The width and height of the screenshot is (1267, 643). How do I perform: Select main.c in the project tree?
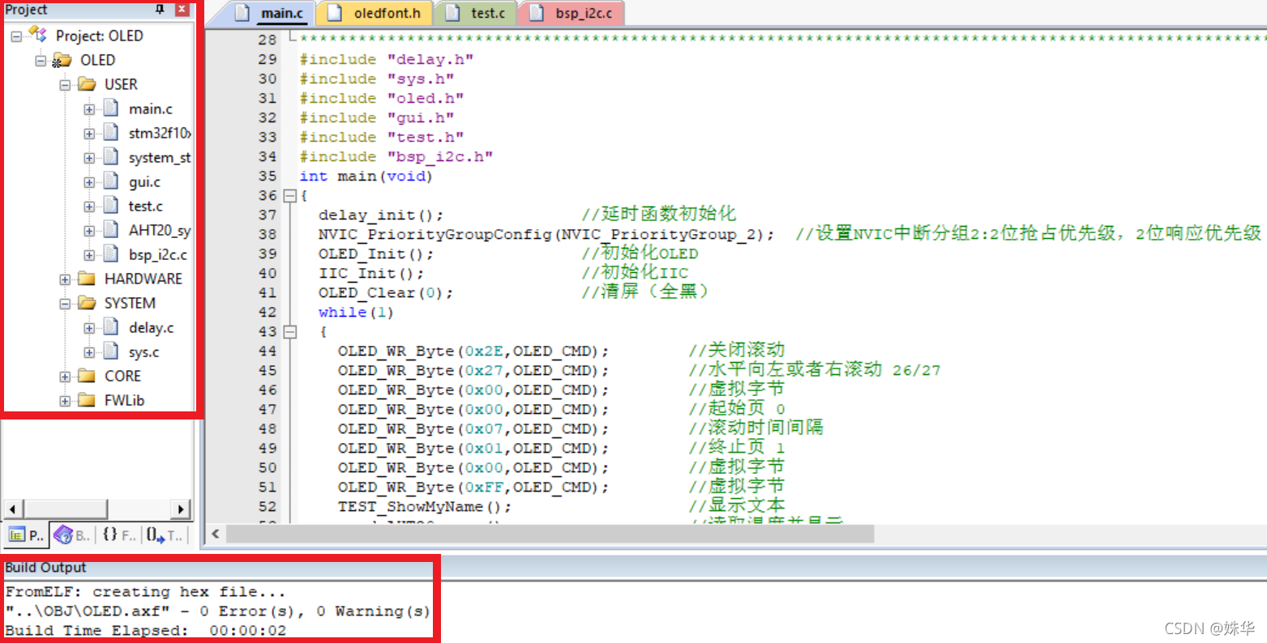tap(151, 109)
